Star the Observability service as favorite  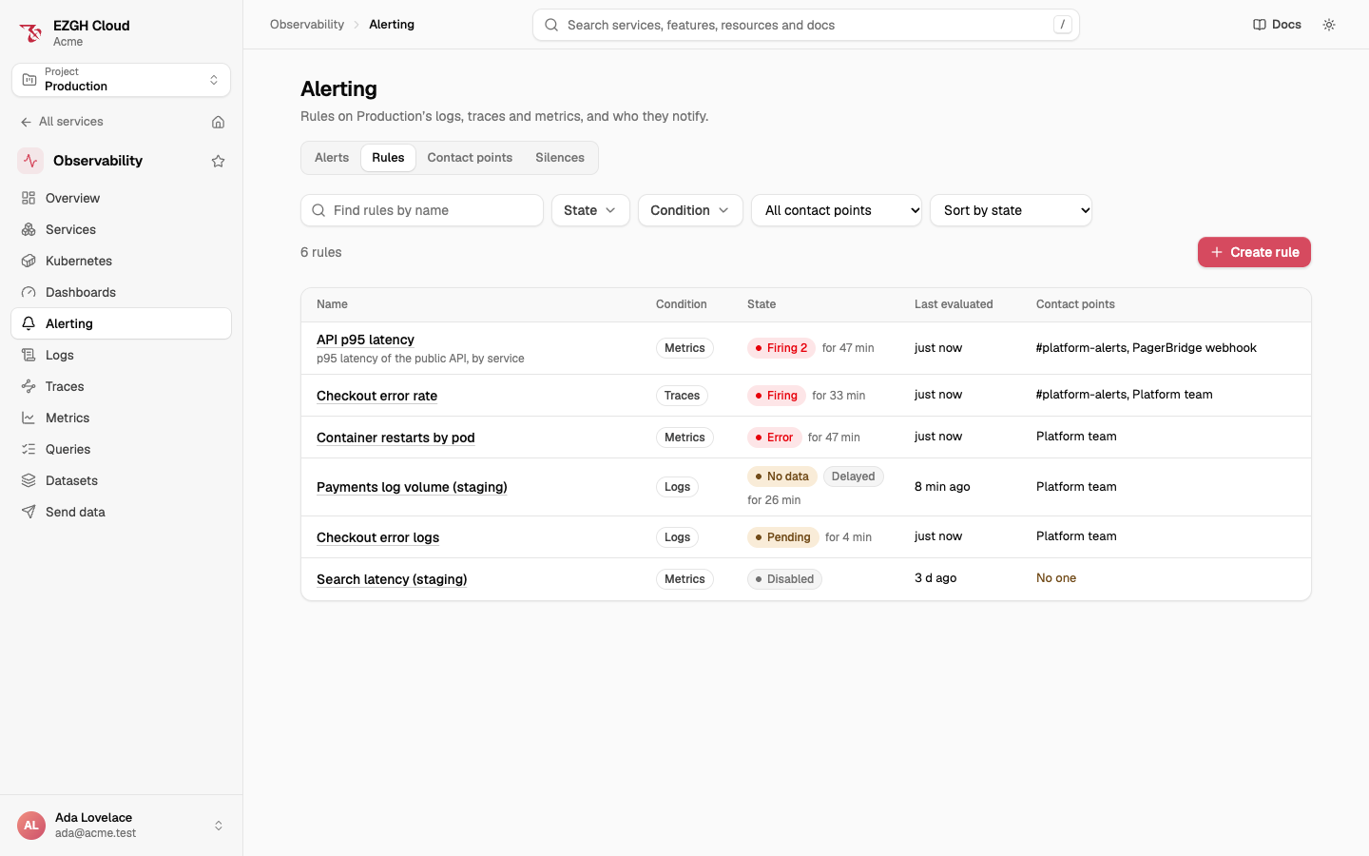click(218, 161)
